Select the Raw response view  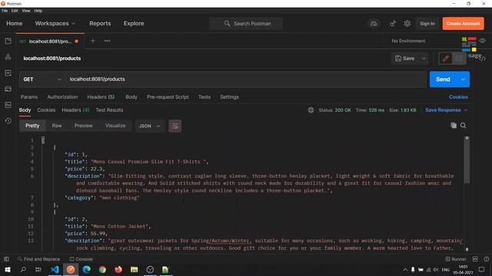coord(57,126)
